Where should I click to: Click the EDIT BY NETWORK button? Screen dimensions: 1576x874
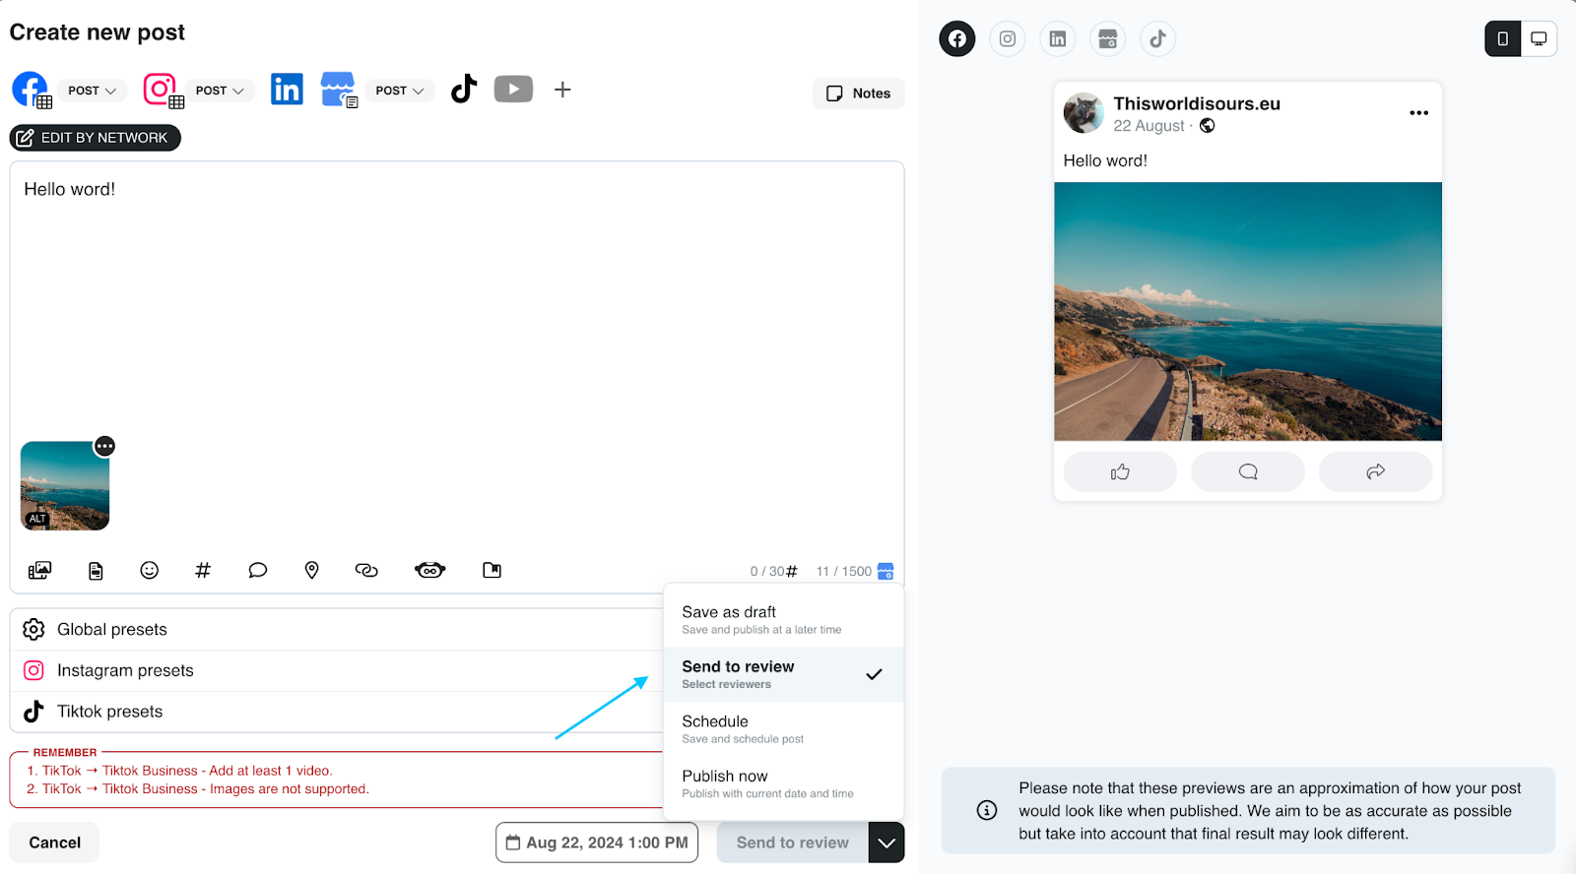click(x=96, y=138)
